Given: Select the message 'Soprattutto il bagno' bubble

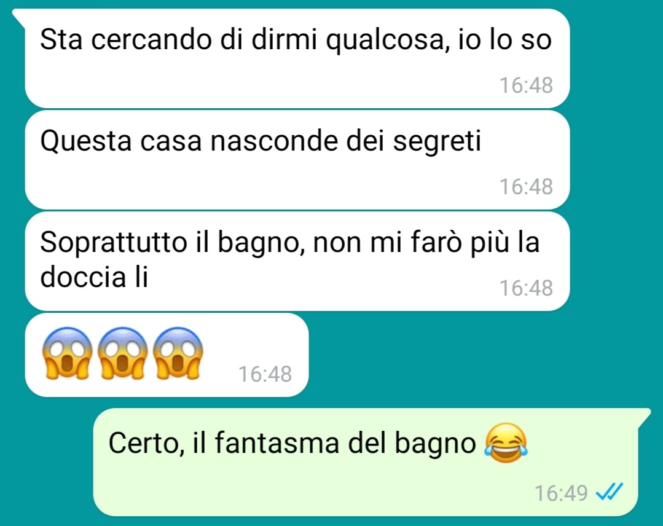Looking at the screenshot, I should pyautogui.click(x=297, y=261).
